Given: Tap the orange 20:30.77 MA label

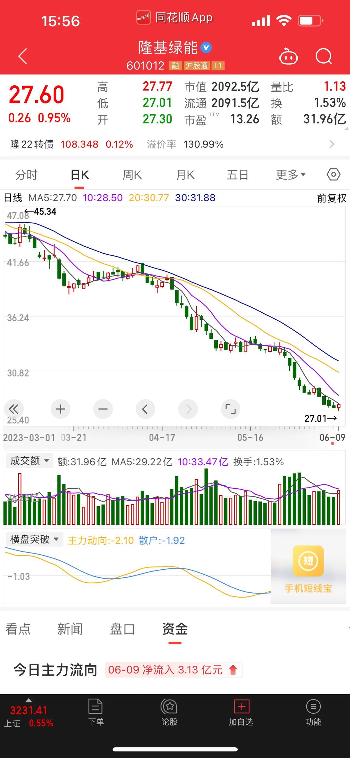Looking at the screenshot, I should (149, 198).
